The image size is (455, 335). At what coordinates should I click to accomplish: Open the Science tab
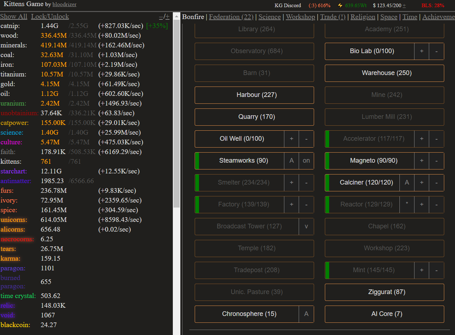click(270, 17)
